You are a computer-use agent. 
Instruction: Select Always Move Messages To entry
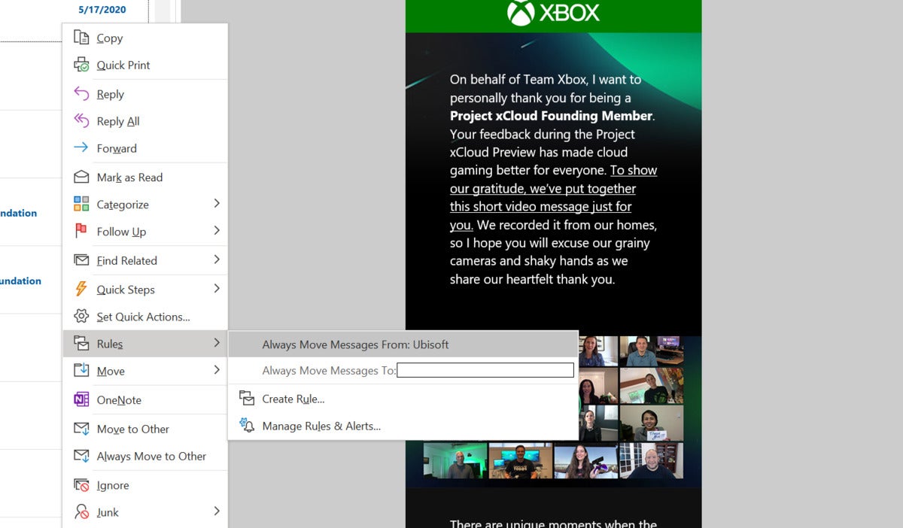pyautogui.click(x=403, y=370)
